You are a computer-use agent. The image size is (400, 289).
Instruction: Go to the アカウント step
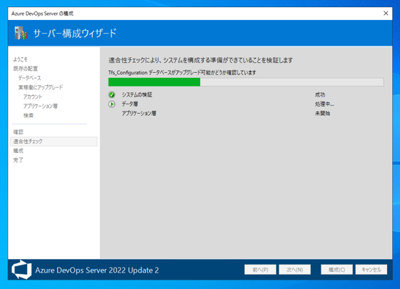pos(33,97)
